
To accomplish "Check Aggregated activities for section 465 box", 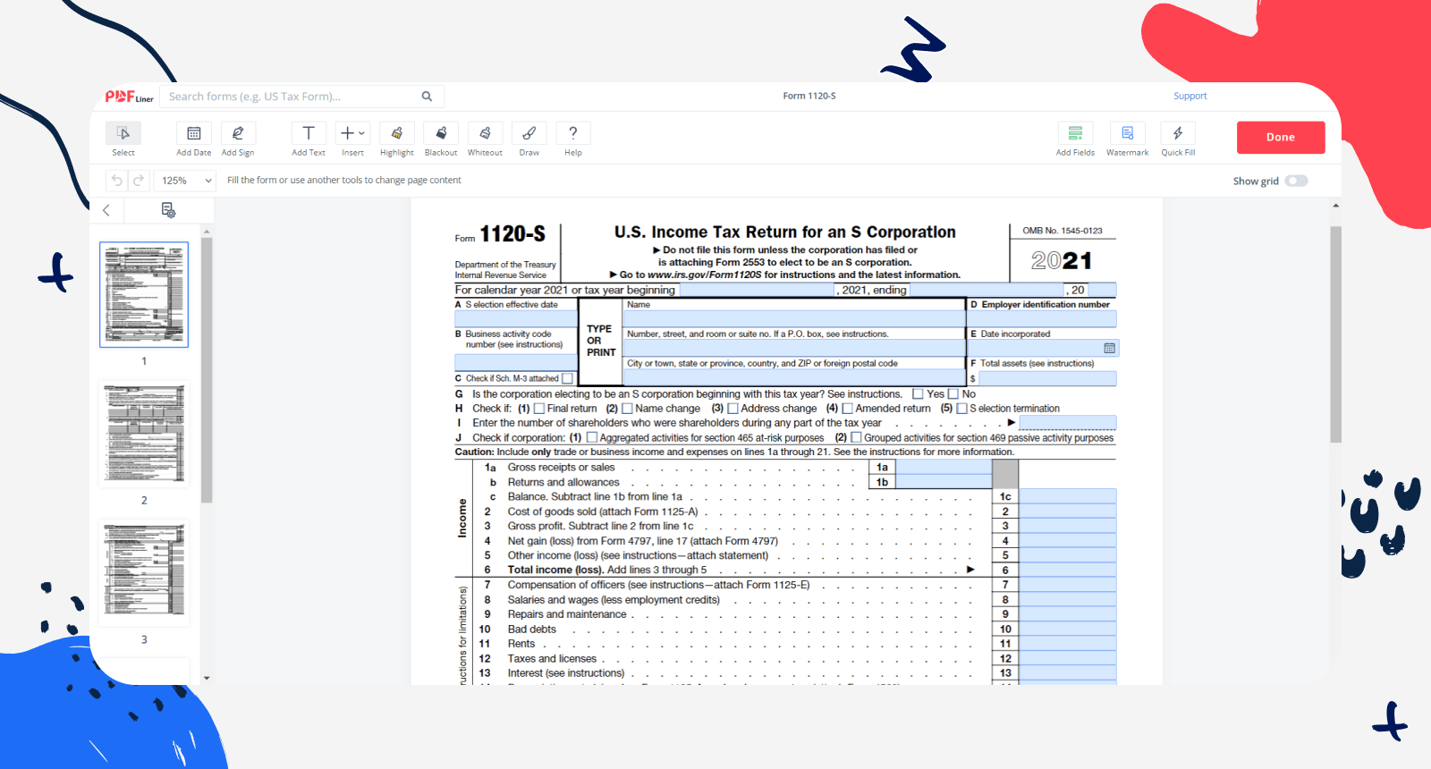I will pos(591,438).
